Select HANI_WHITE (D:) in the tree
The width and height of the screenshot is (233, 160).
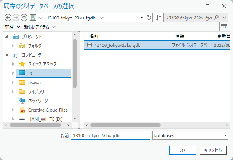45,119
